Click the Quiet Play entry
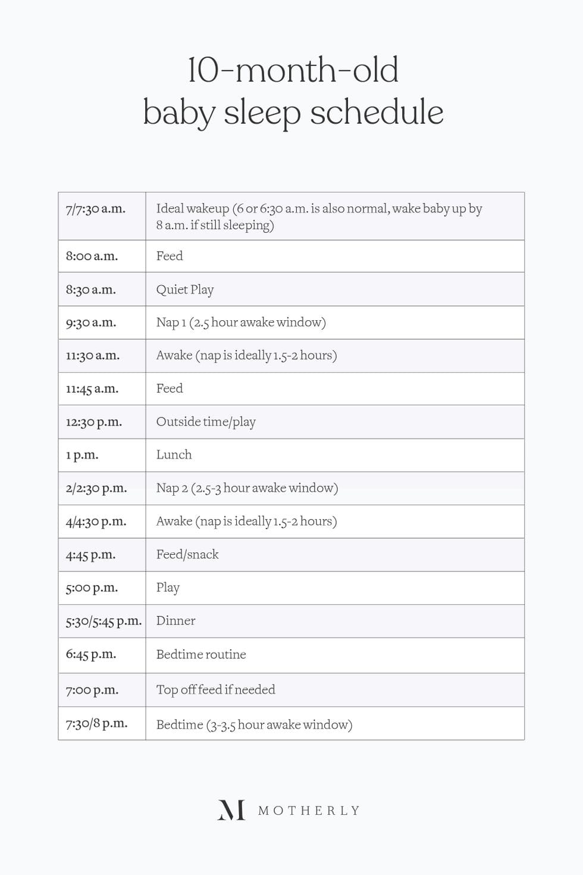The width and height of the screenshot is (583, 875). tap(185, 290)
